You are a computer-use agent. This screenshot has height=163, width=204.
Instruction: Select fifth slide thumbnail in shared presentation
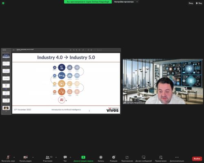[6, 86]
